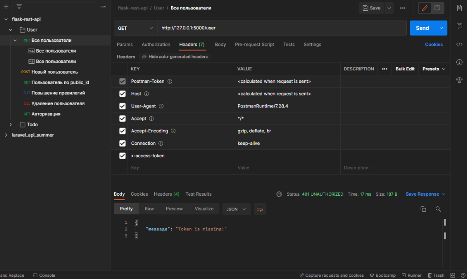Click the plus icon to create new collection
The height and width of the screenshot is (279, 467).
(6, 7)
